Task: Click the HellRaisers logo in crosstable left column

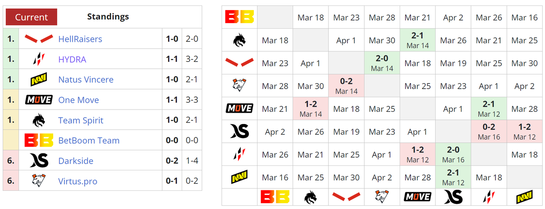Action: (239, 63)
